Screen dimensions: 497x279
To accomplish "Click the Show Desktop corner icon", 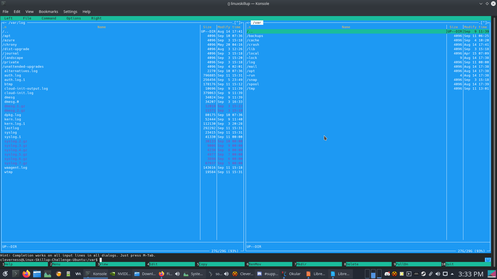I will point(492,274).
